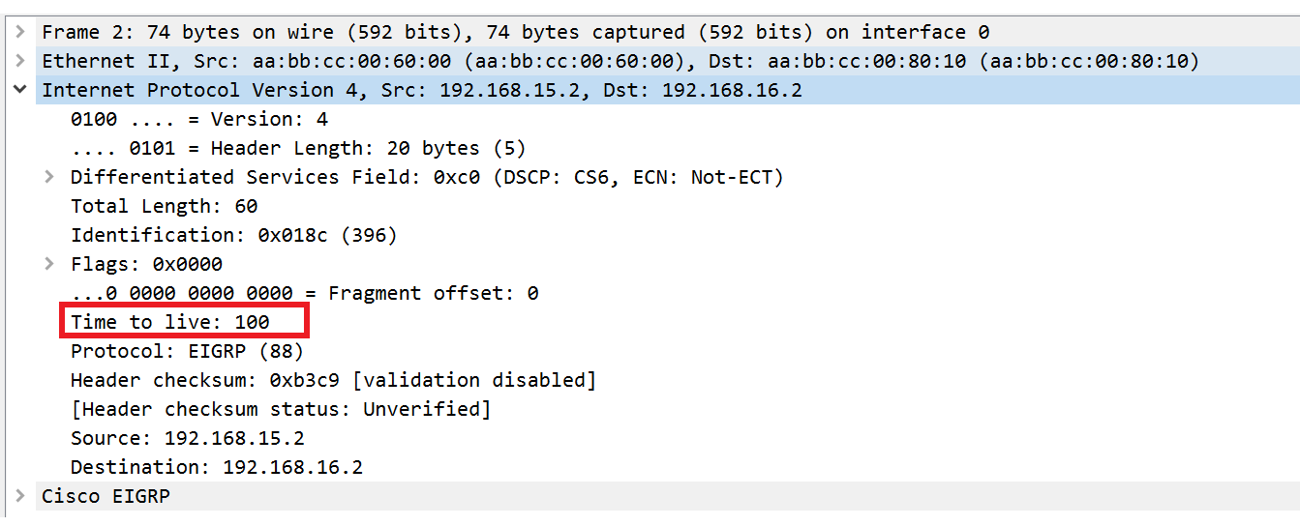This screenshot has width=1300, height=526.
Task: Select the Ethernet II header row text
Action: pos(620,62)
